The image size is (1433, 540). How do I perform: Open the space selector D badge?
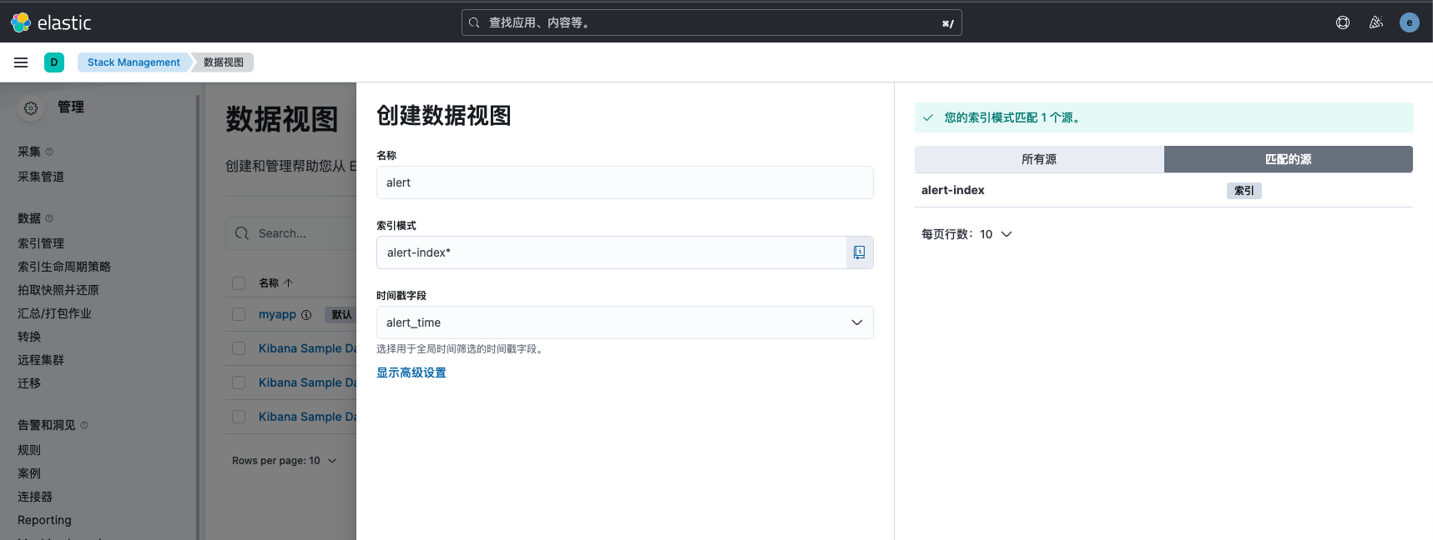coord(54,62)
